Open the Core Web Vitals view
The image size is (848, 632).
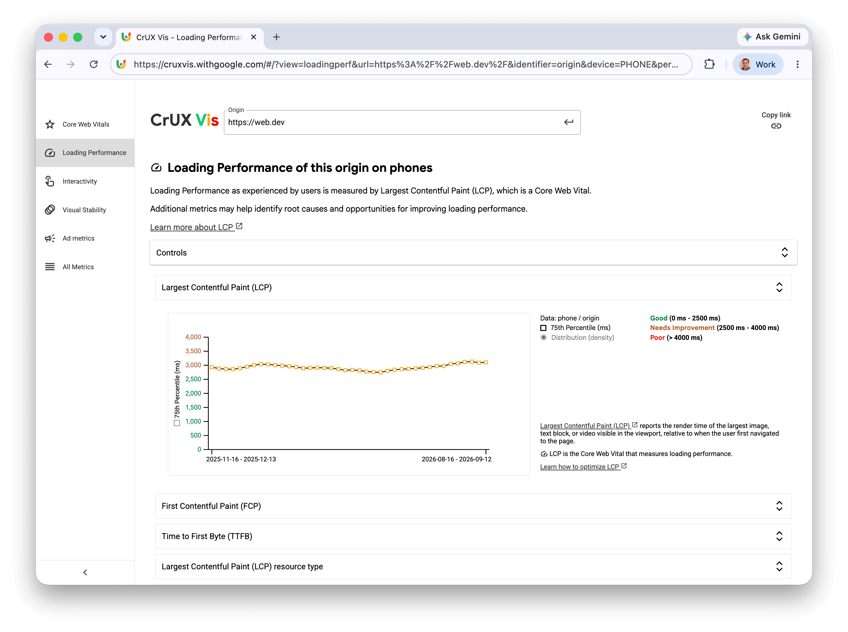pyautogui.click(x=85, y=124)
